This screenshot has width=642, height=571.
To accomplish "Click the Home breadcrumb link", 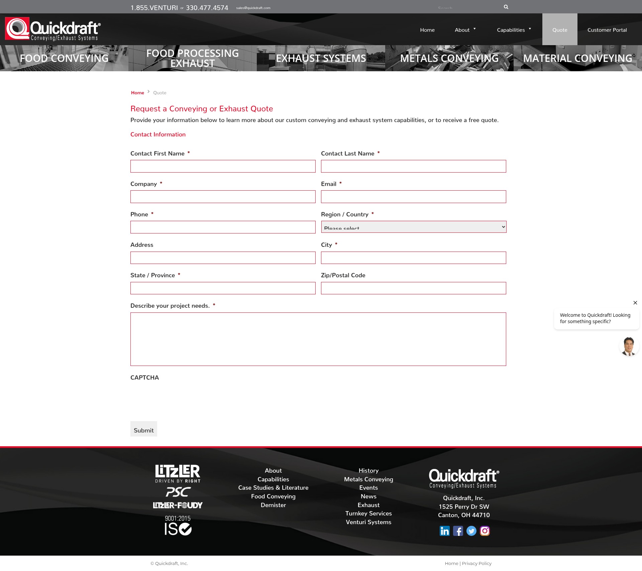I will (x=137, y=93).
